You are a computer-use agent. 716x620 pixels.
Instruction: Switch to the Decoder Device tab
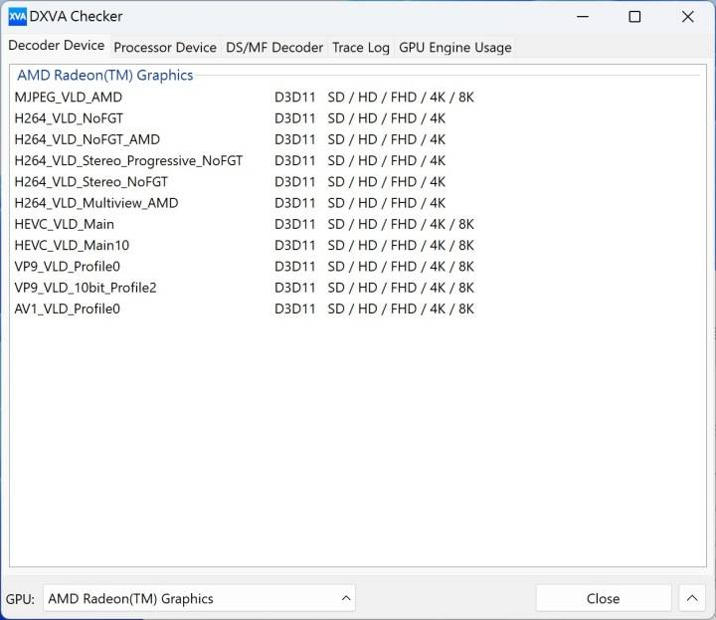(x=56, y=45)
